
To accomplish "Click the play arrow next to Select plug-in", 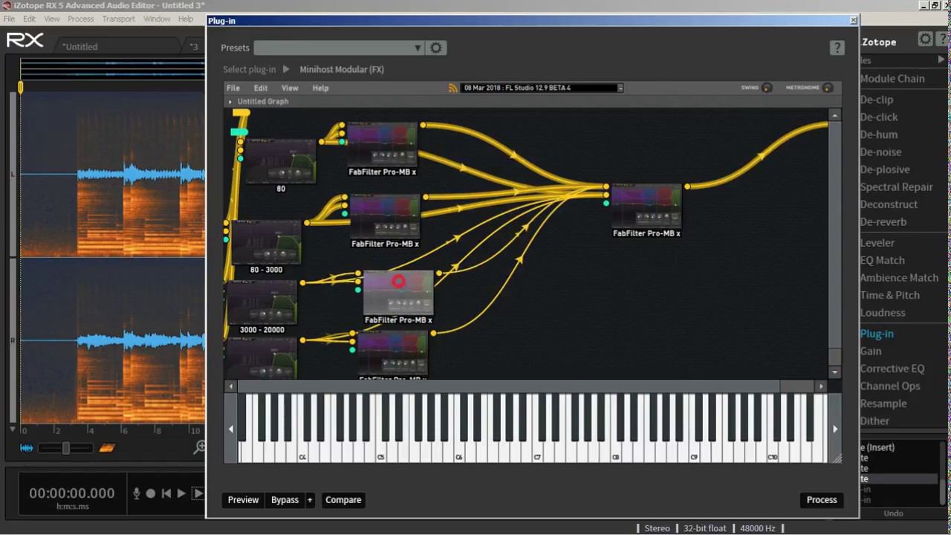I will [x=286, y=69].
